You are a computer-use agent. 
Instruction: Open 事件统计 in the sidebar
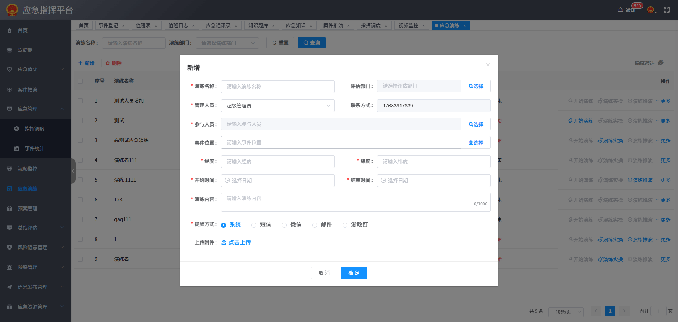tap(34, 148)
